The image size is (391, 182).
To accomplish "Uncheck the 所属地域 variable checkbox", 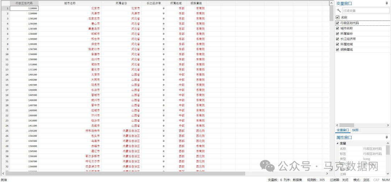I will coord(338,44).
